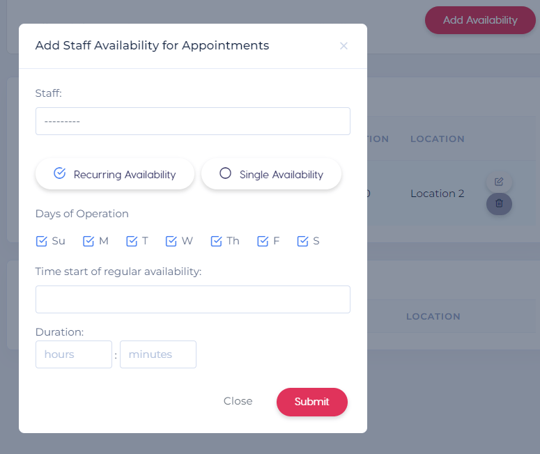The image size is (540, 454).
Task: Submit the availability form
Action: 312,402
